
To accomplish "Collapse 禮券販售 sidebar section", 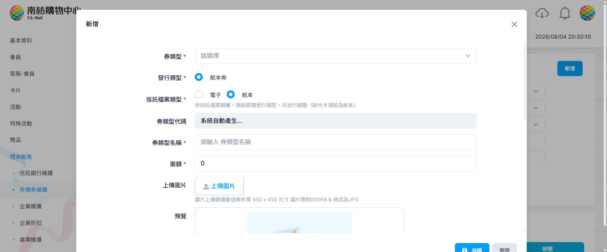I will pos(21,157).
